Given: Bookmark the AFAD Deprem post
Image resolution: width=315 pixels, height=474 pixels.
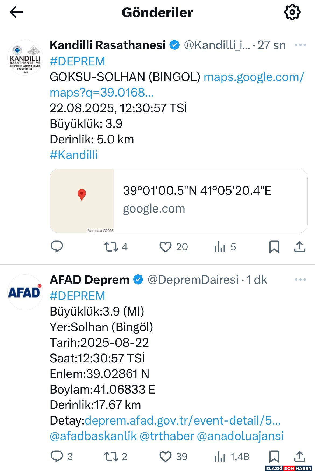Looking at the screenshot, I should (x=274, y=456).
